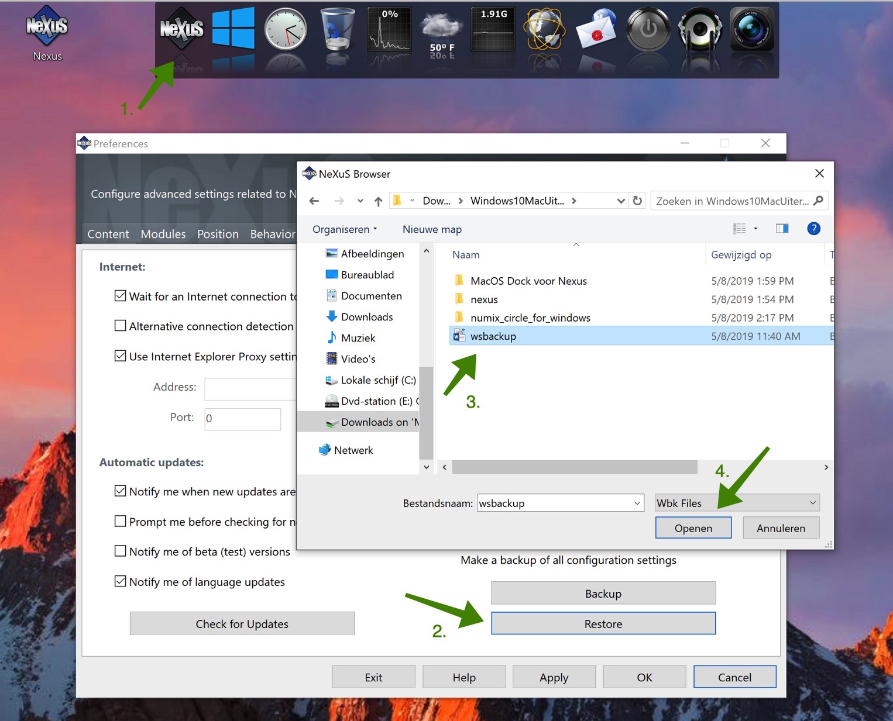Image resolution: width=893 pixels, height=721 pixels.
Task: Click the NeXuS logo in the dock
Action: pos(181,28)
